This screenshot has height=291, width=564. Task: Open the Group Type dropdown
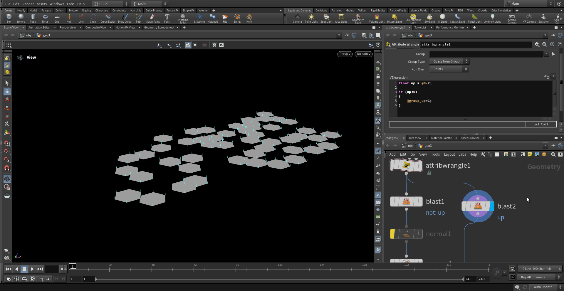(x=449, y=61)
